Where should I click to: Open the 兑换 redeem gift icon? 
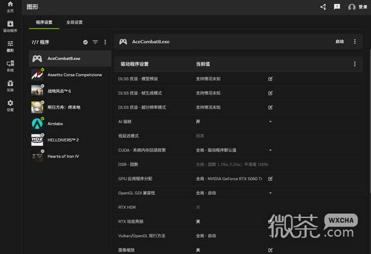click(10, 86)
